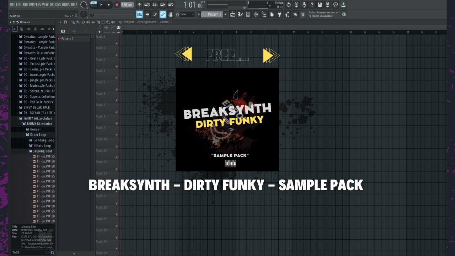Screen dimensions: 455x256
Task: Select the browser starred favorites tab icon
Action: tap(49, 29)
